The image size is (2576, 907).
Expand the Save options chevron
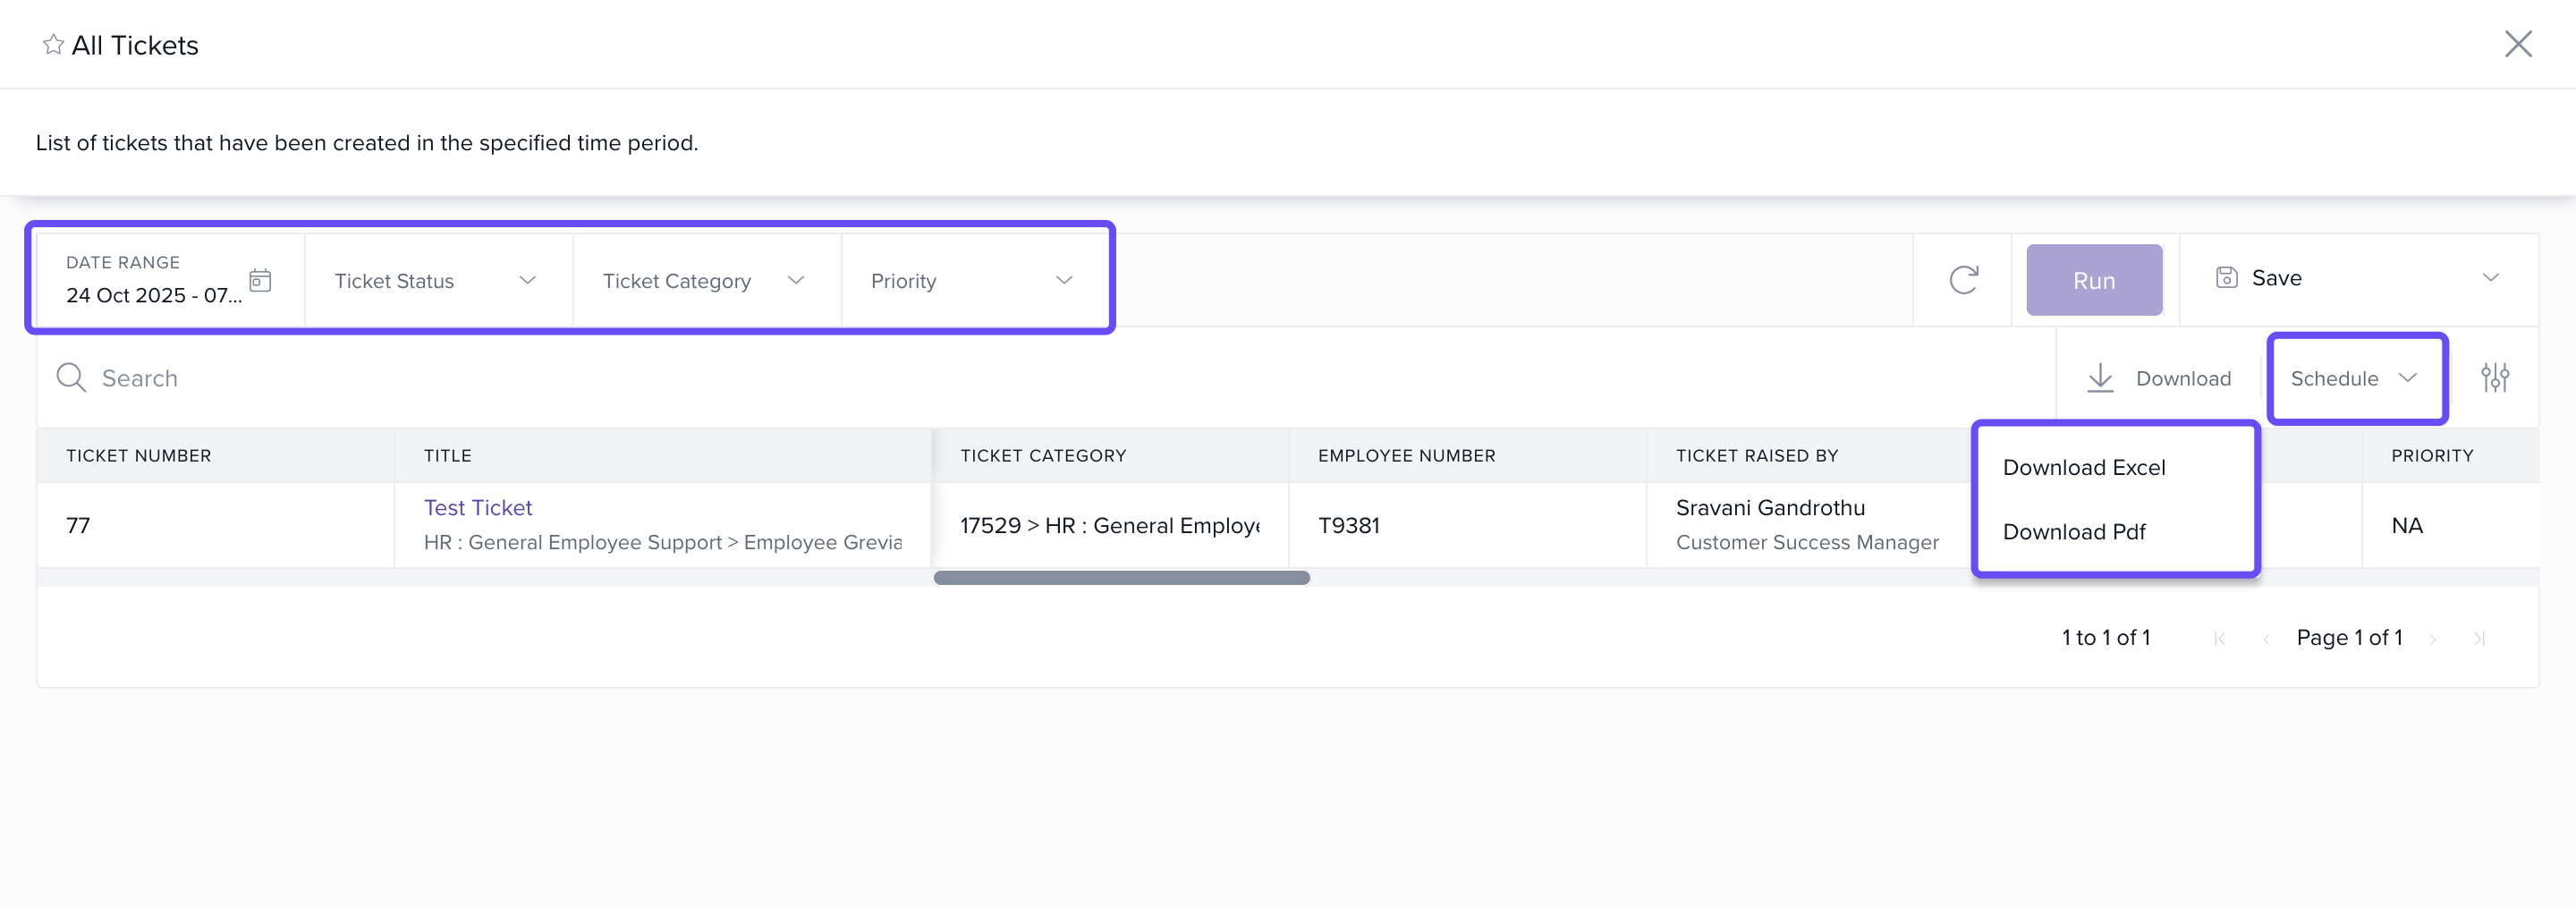tap(2490, 278)
